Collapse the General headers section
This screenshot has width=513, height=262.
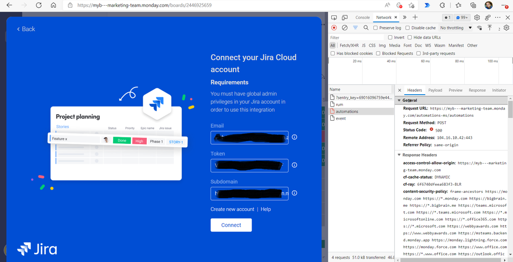399,100
